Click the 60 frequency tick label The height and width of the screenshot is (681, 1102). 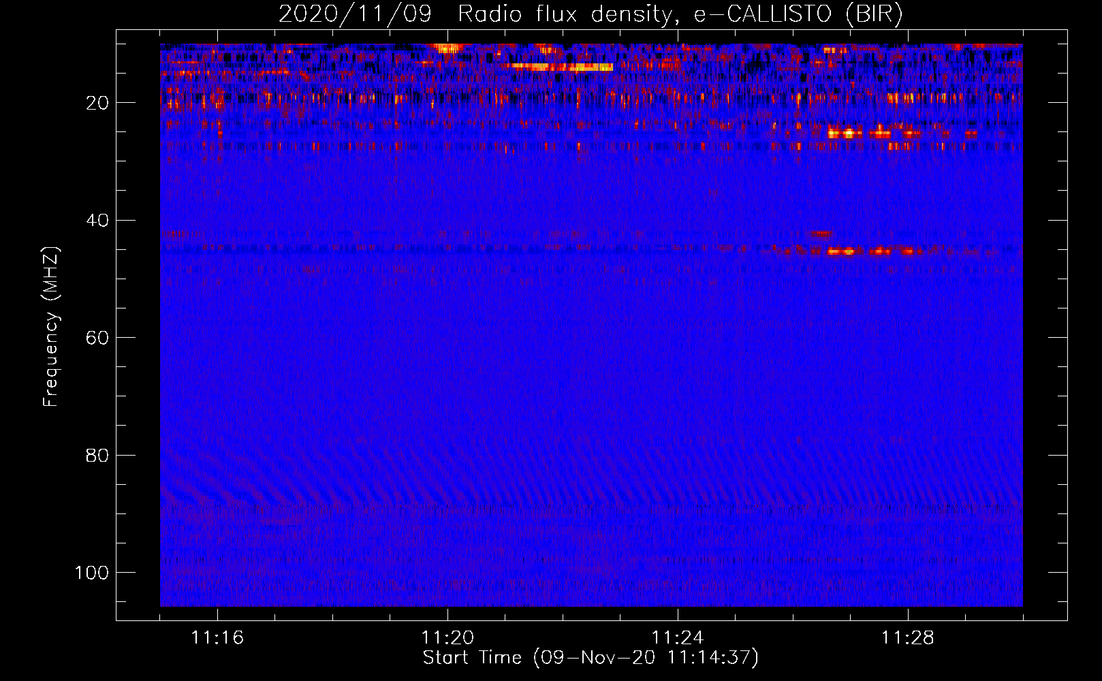click(x=98, y=338)
